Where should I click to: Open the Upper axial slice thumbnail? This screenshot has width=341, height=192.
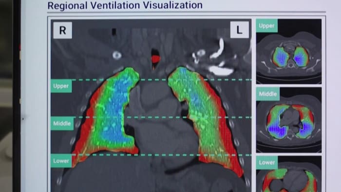coord(288,52)
